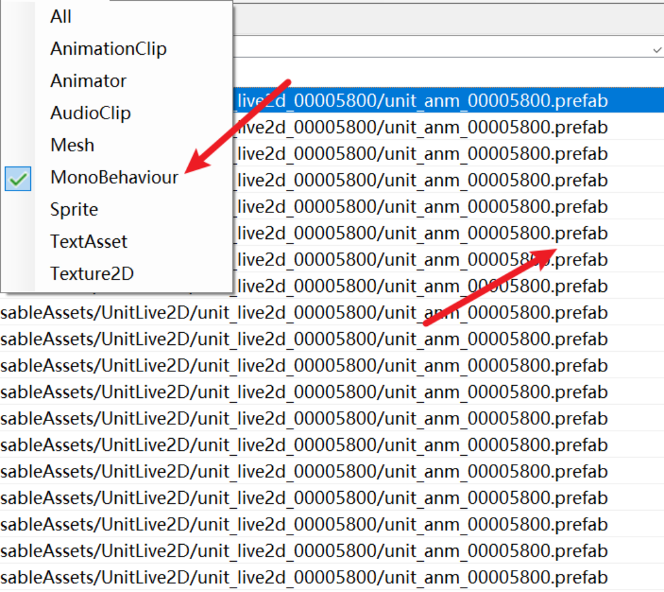Select Sprite filter type
The width and height of the screenshot is (664, 592).
click(74, 210)
